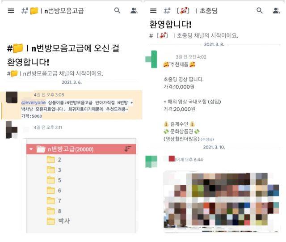Click the @everyone mention
The image size is (286, 242).
pyautogui.click(x=34, y=102)
